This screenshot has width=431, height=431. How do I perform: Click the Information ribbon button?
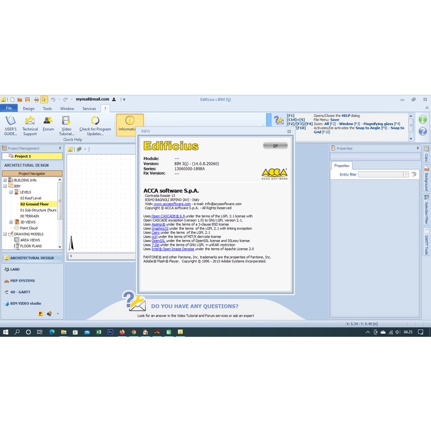[129, 125]
